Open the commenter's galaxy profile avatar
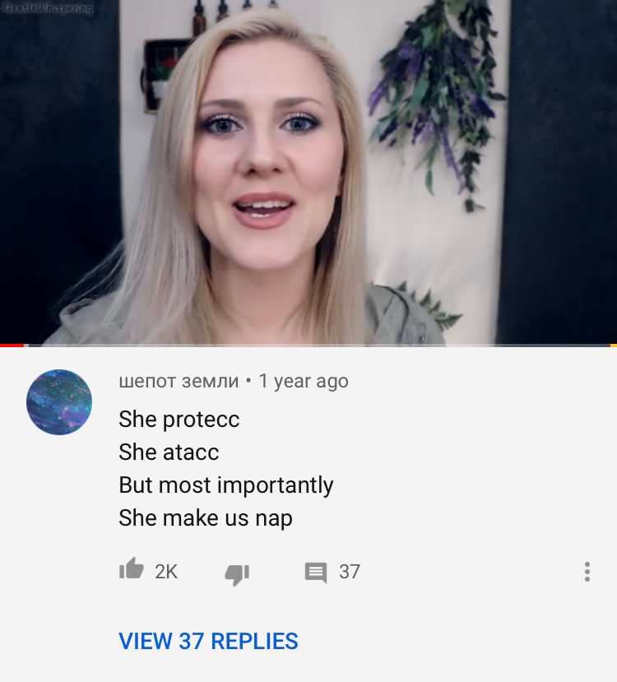 (59, 402)
